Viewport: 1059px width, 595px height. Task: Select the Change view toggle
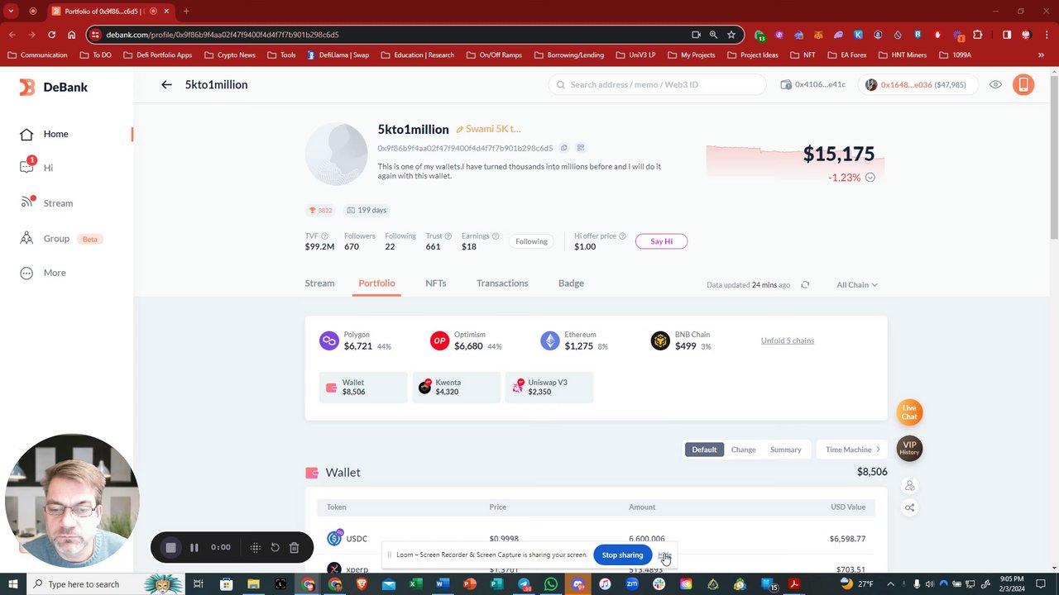(x=743, y=450)
